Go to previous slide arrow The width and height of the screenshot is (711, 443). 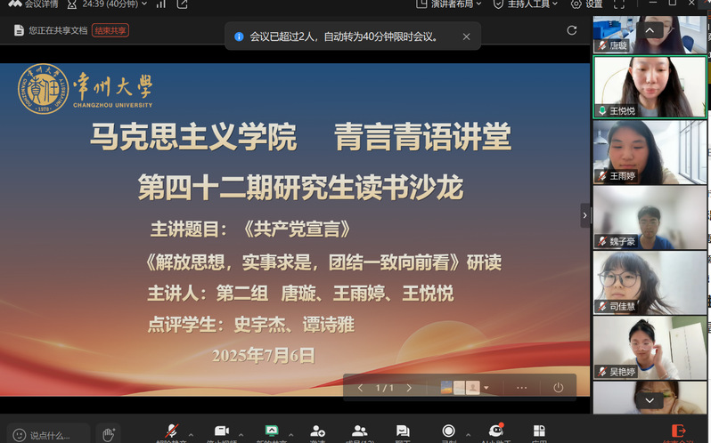pos(361,388)
